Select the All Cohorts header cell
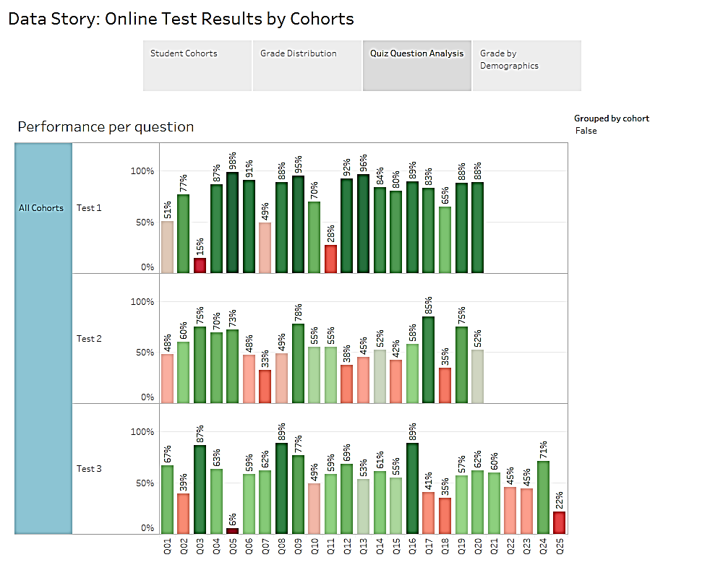 41,207
